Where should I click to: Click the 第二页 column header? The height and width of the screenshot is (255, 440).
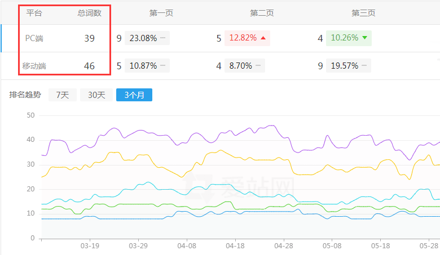click(x=262, y=12)
